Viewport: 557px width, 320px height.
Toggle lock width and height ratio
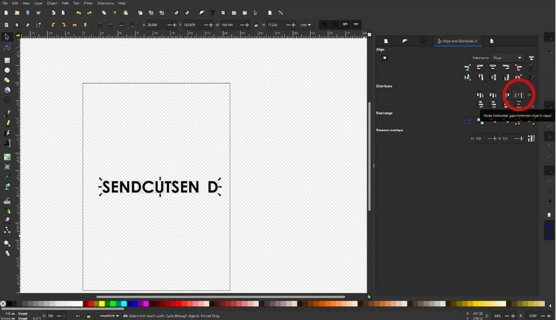pos(256,25)
